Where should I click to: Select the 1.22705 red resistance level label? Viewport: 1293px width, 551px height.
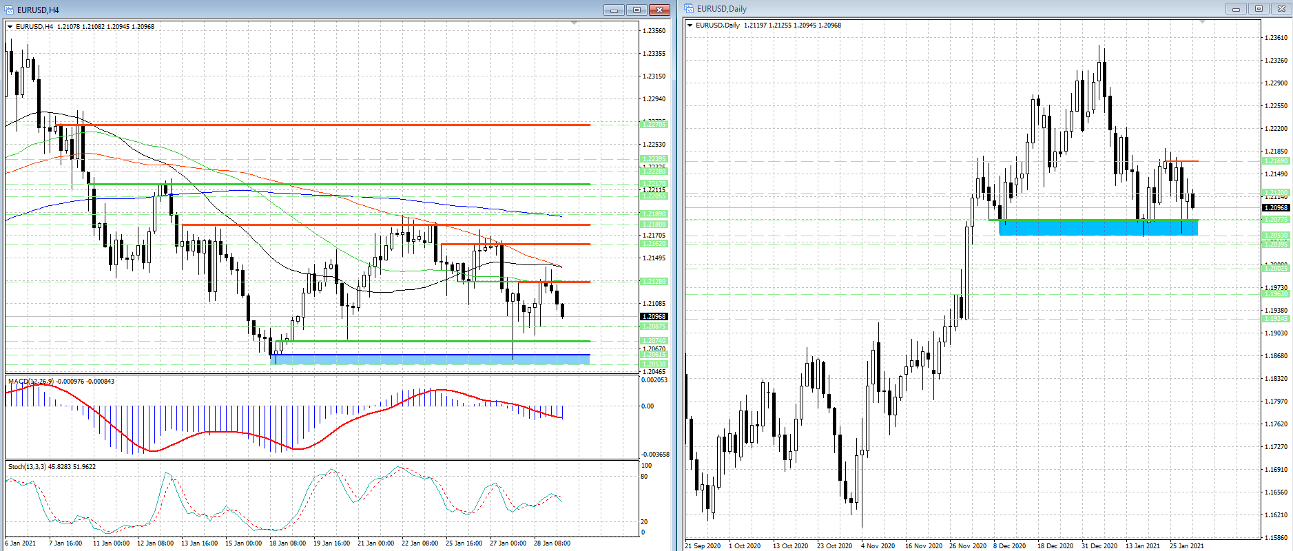click(x=654, y=125)
